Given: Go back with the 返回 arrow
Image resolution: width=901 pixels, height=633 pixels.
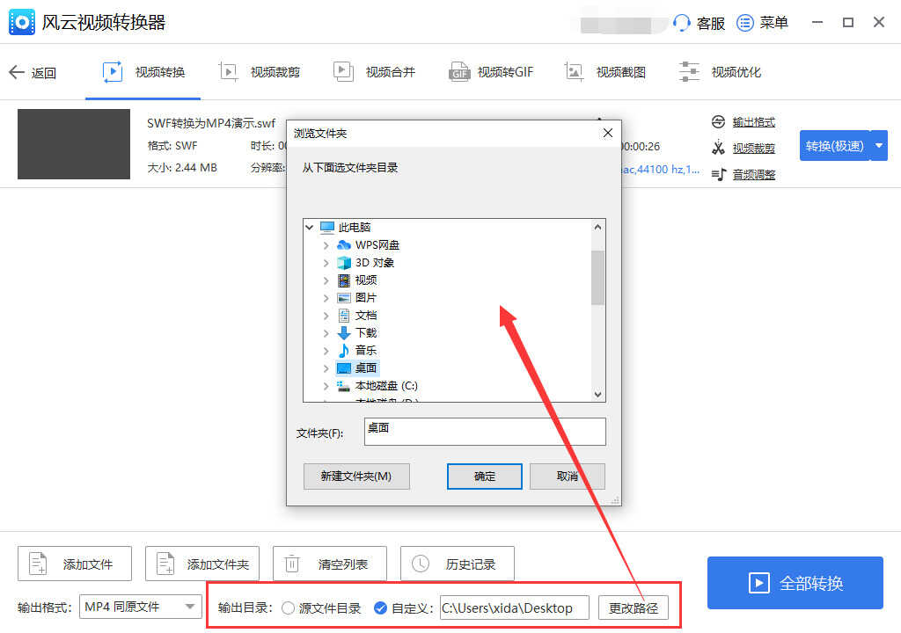Looking at the screenshot, I should click(17, 72).
